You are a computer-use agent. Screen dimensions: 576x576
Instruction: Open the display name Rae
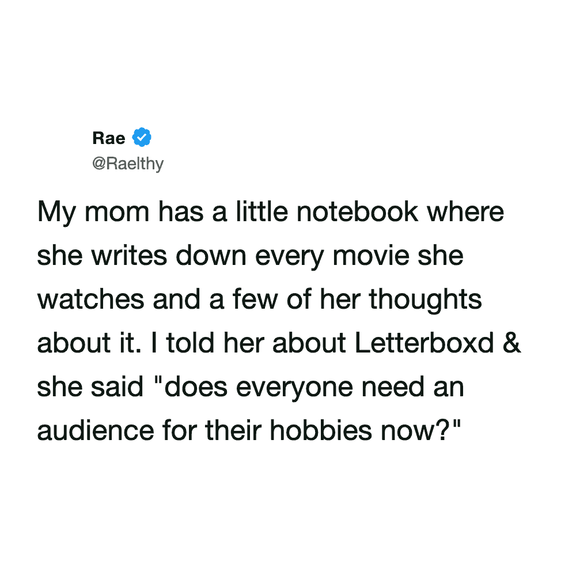tap(108, 139)
